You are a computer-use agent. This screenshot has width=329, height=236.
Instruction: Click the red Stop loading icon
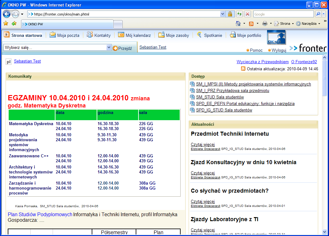(x=248, y=14)
